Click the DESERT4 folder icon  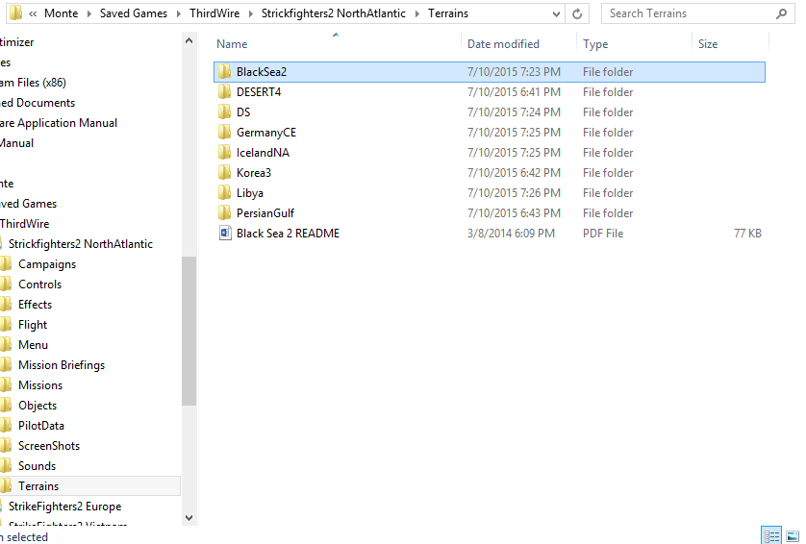coord(225,92)
